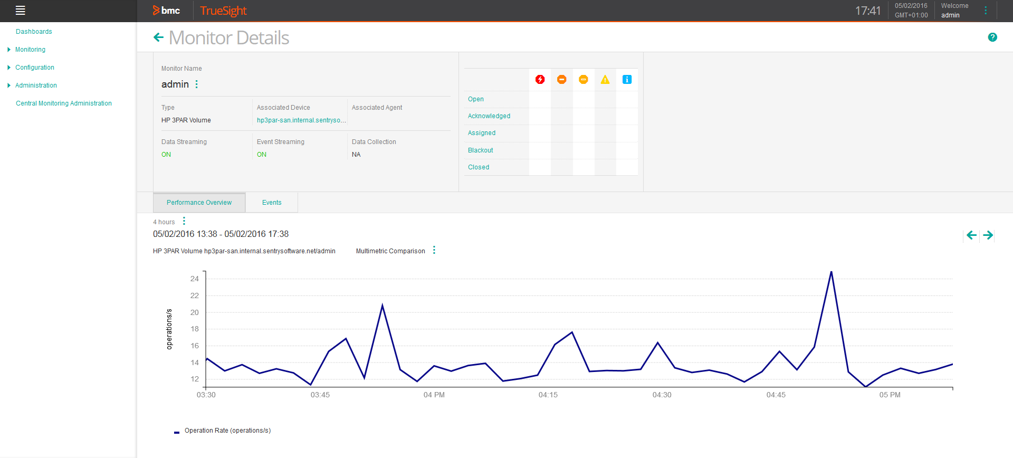Viewport: 1013px width, 458px height.
Task: Expand the Monitoring tree section
Action: pos(9,50)
